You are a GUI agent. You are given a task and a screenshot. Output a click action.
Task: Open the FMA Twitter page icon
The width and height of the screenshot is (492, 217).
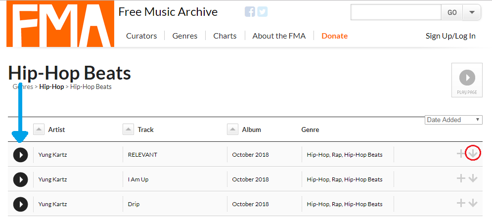262,11
